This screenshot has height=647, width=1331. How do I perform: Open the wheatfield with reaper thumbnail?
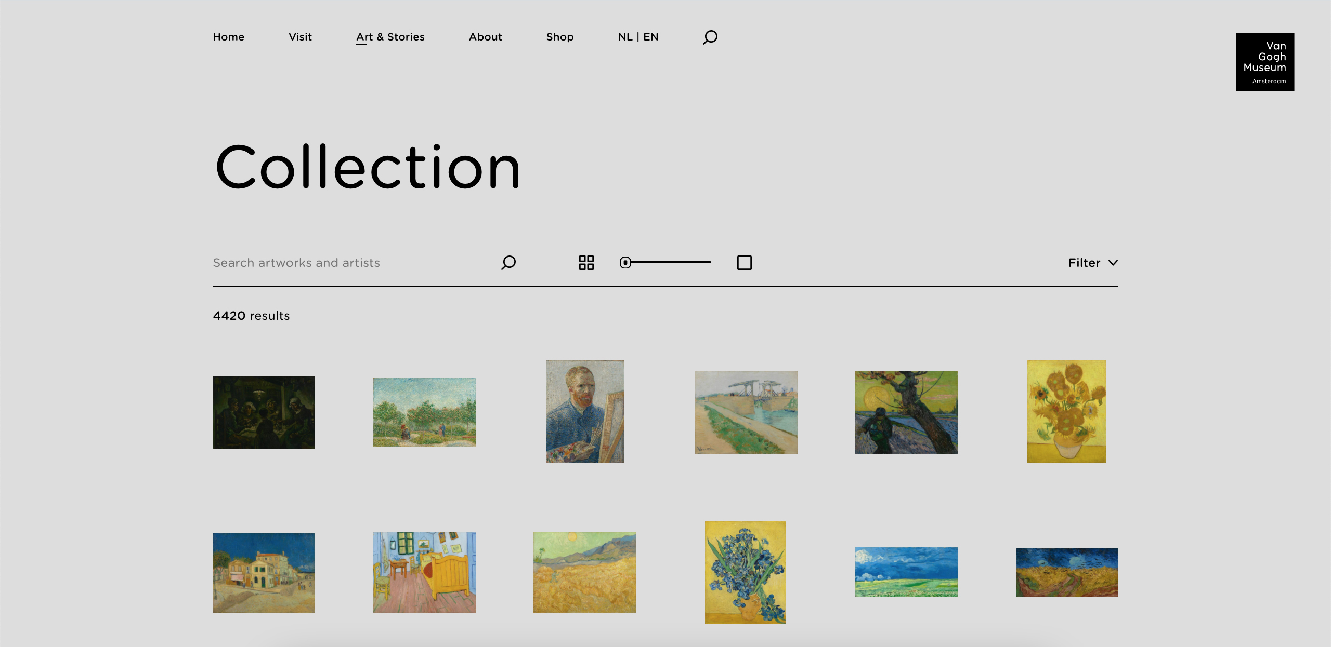tap(585, 572)
